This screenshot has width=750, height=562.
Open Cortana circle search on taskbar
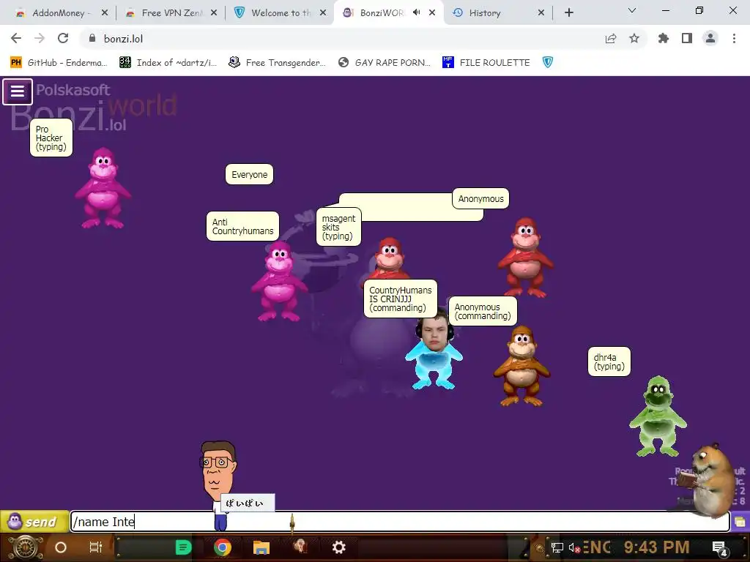(x=61, y=547)
